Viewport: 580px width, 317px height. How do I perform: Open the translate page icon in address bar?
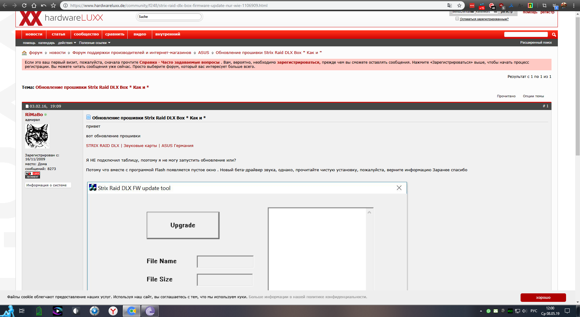pos(450,5)
